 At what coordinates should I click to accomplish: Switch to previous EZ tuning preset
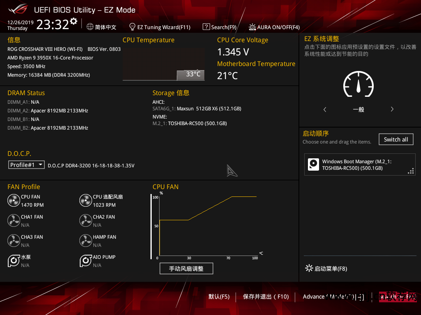coord(325,109)
